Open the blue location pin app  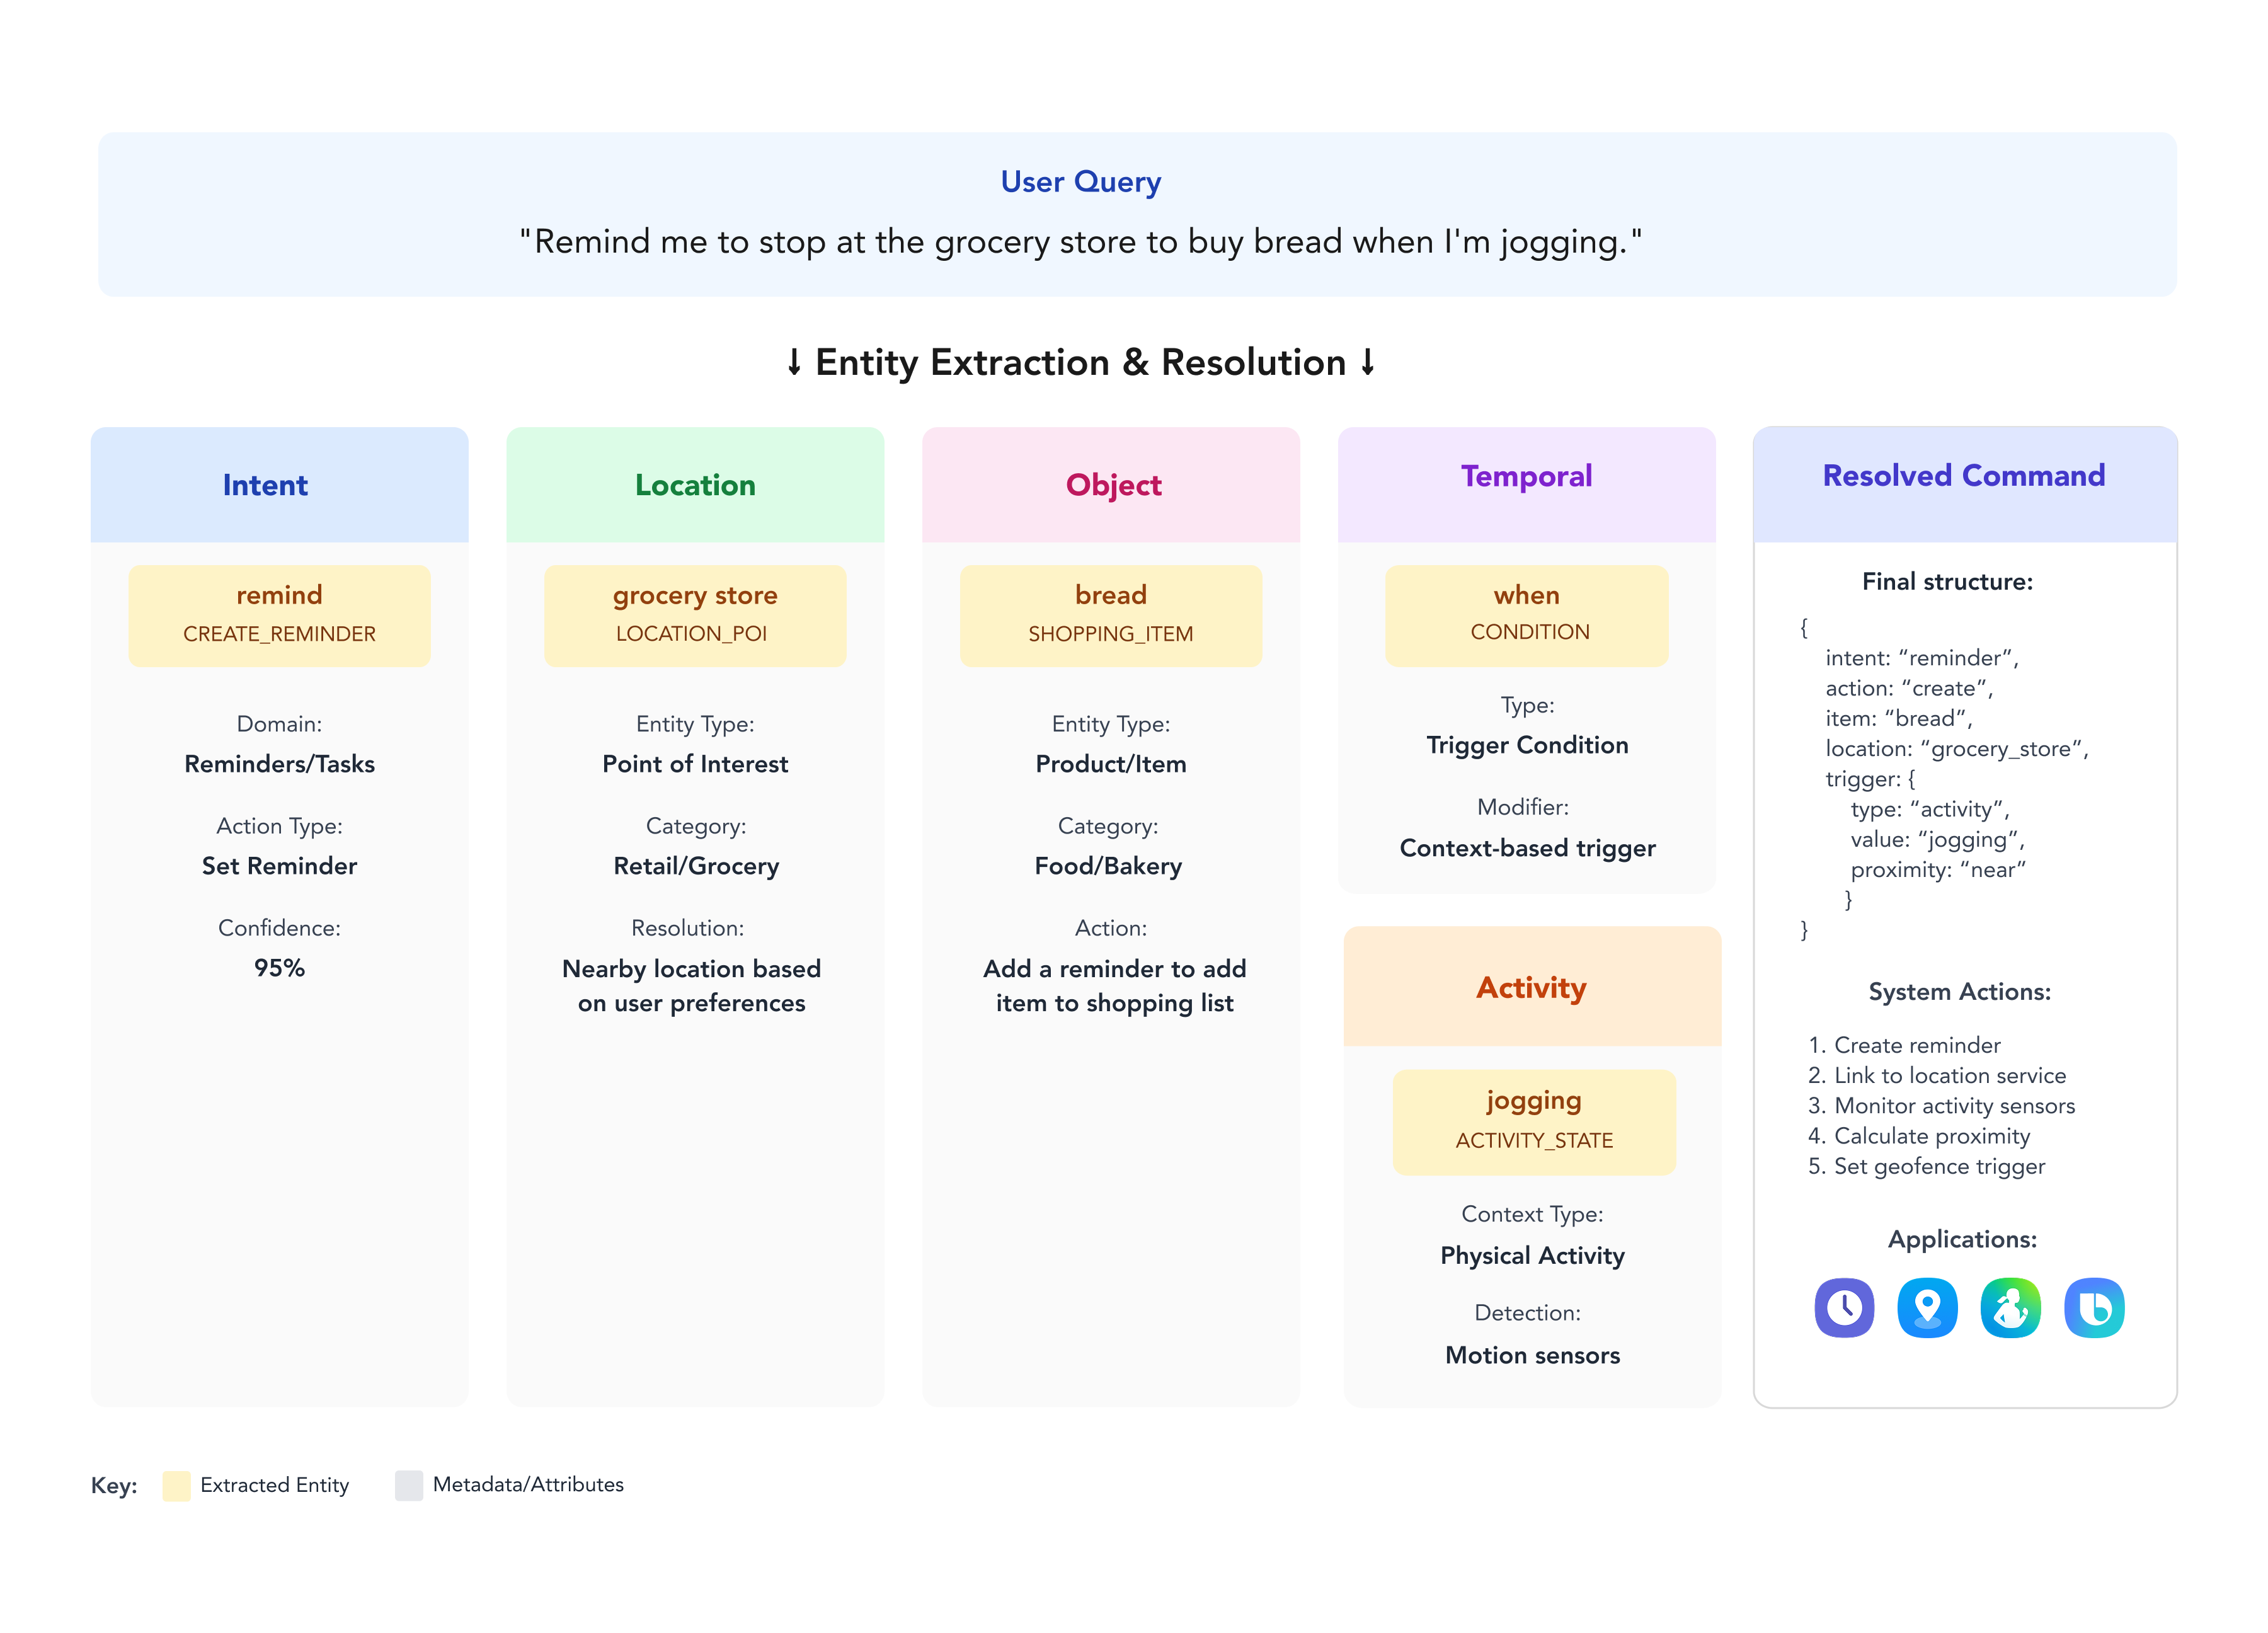pyautogui.click(x=1927, y=1307)
